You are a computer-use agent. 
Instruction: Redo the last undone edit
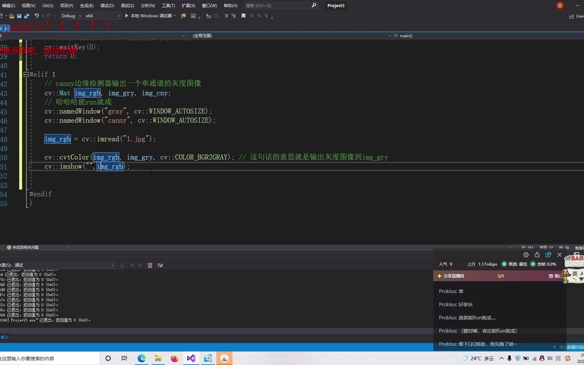click(49, 16)
